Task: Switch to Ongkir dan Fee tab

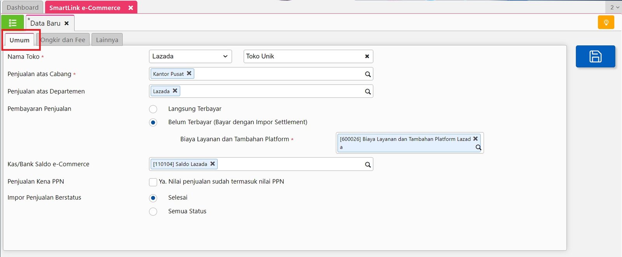Action: 63,40
